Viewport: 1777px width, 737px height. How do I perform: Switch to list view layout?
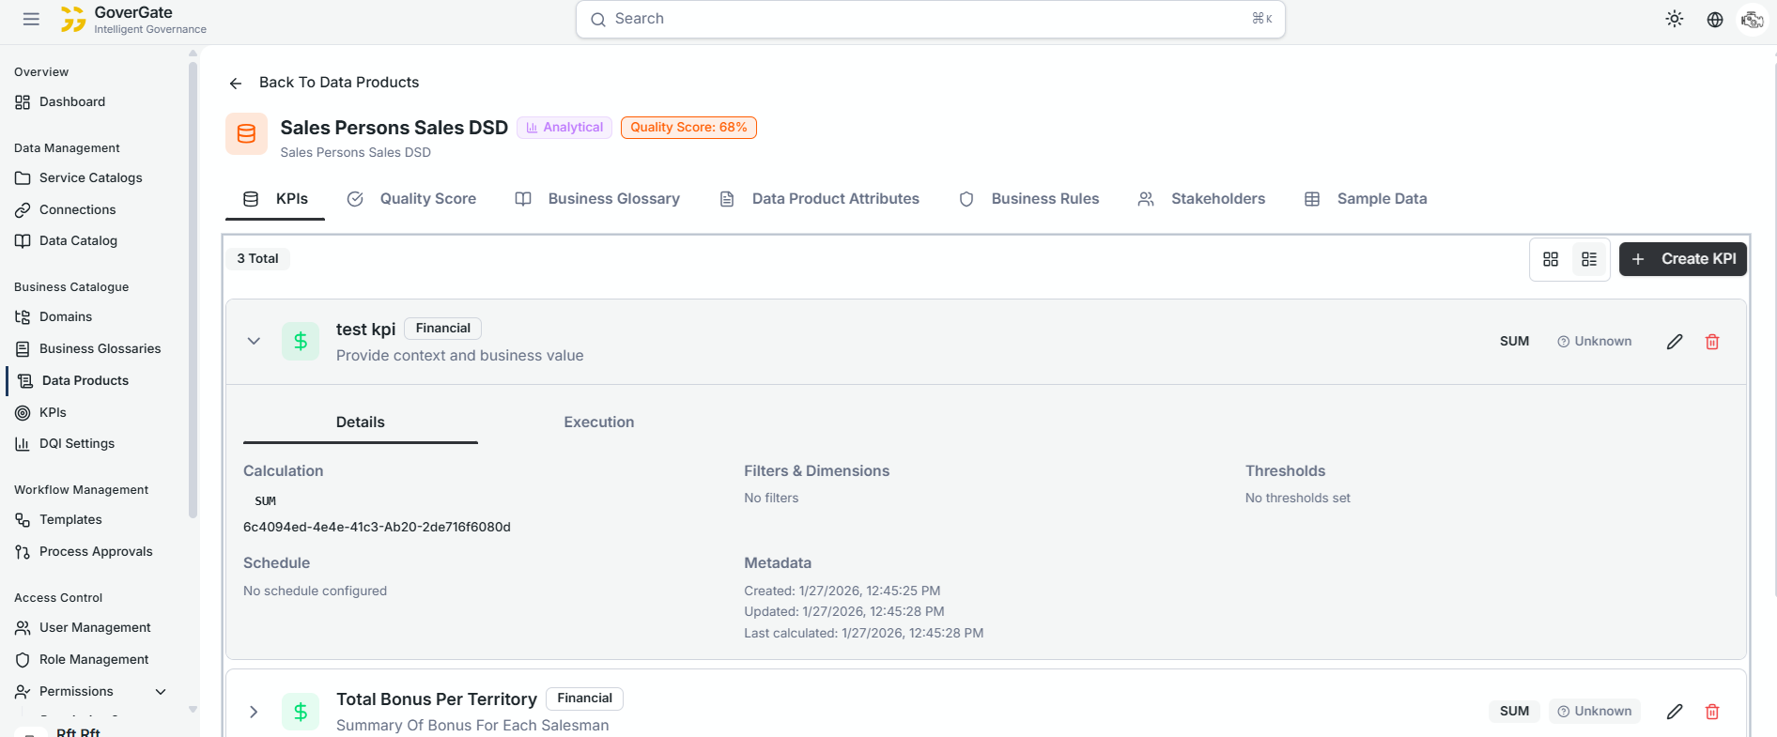[1589, 259]
